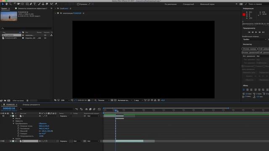Create new folder in Project panel

[x=5, y=101]
